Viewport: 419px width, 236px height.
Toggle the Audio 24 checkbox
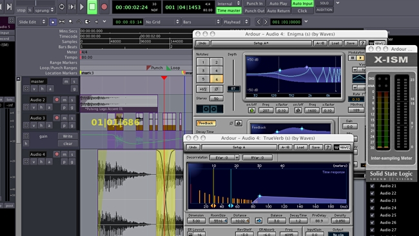[372, 208]
